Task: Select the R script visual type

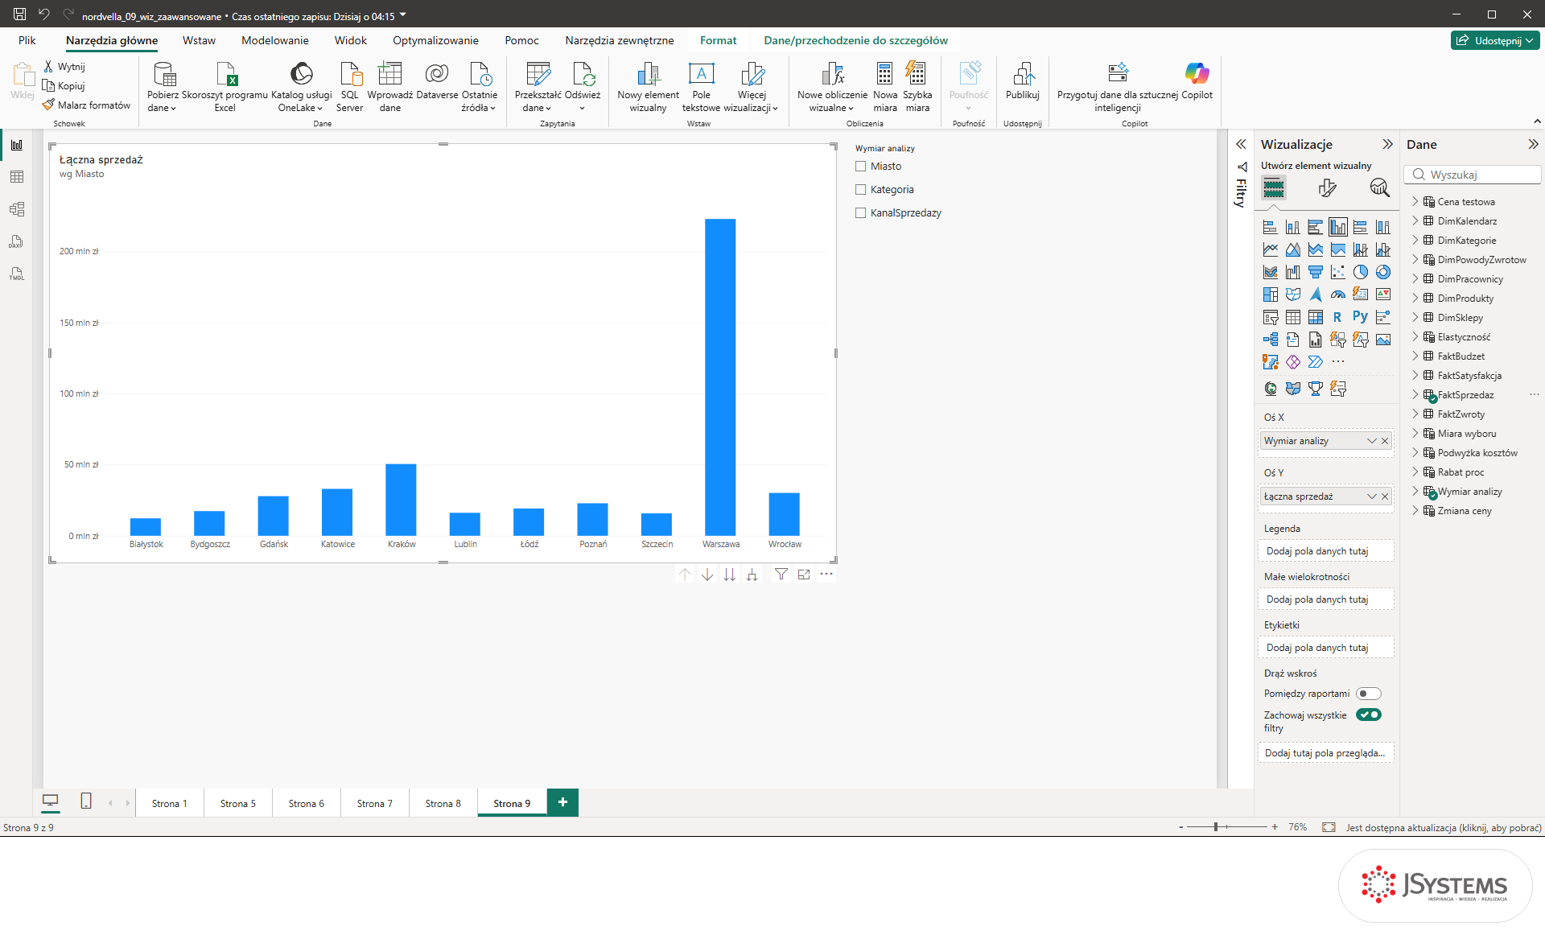Action: (x=1337, y=317)
